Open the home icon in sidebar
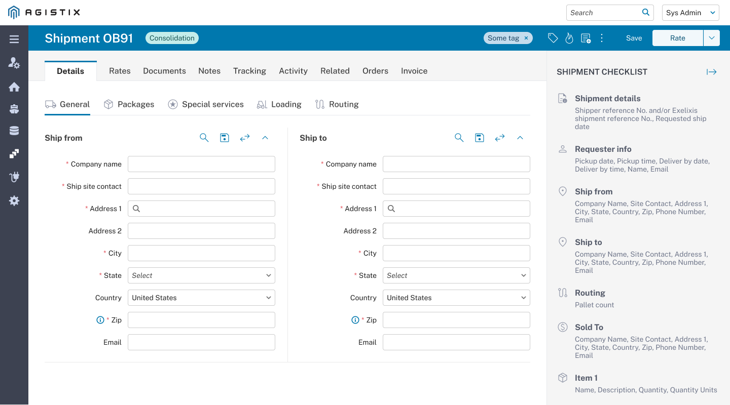 point(14,87)
